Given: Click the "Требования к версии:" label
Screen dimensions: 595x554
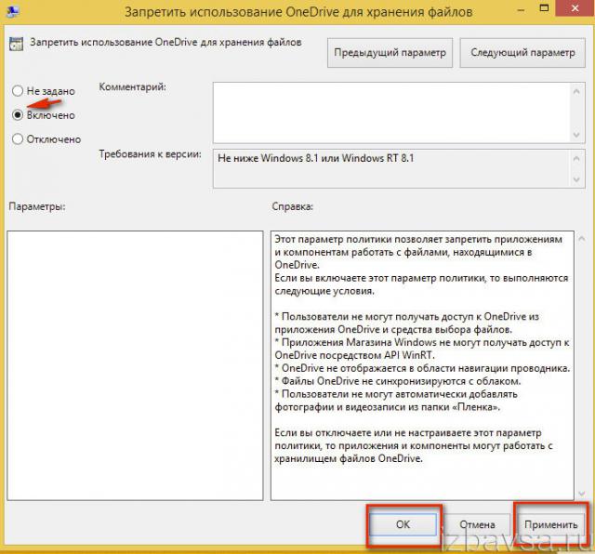Looking at the screenshot, I should coord(151,154).
